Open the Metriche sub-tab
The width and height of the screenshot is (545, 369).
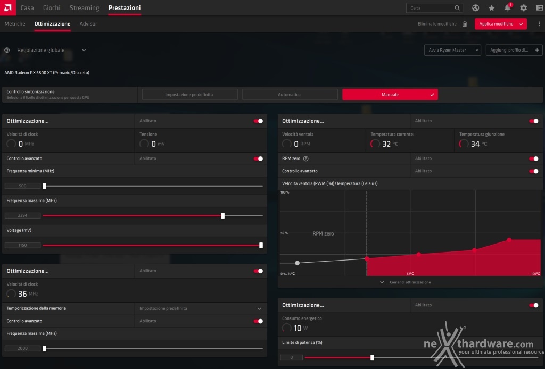[15, 23]
